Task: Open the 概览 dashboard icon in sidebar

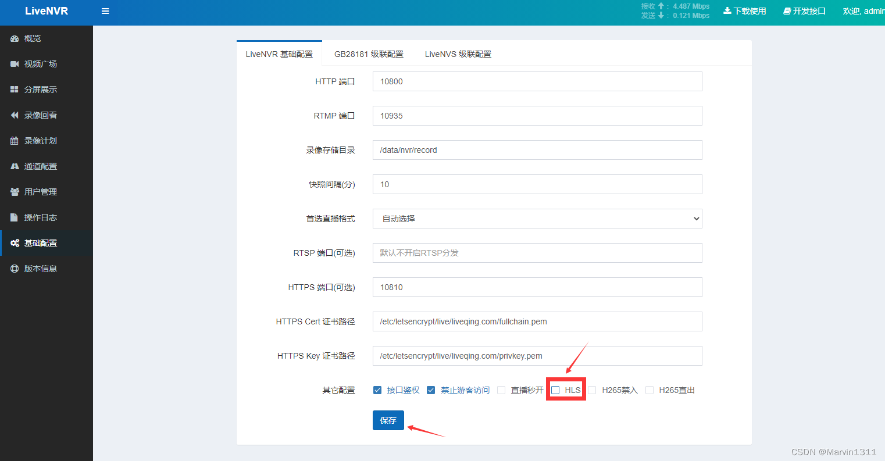Action: coord(15,38)
